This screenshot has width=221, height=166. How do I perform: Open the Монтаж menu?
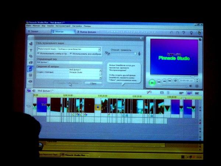(36, 26)
